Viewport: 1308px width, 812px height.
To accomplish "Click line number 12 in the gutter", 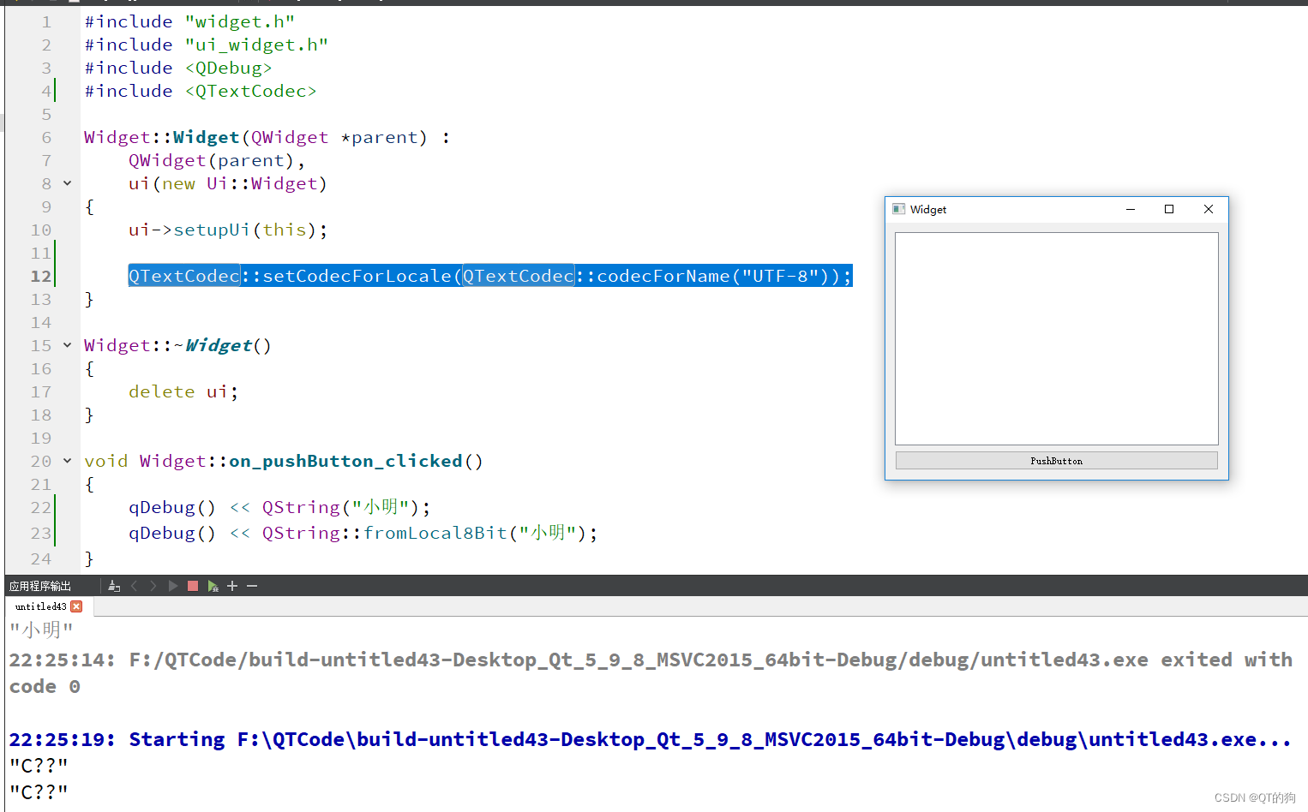I will pyautogui.click(x=40, y=276).
